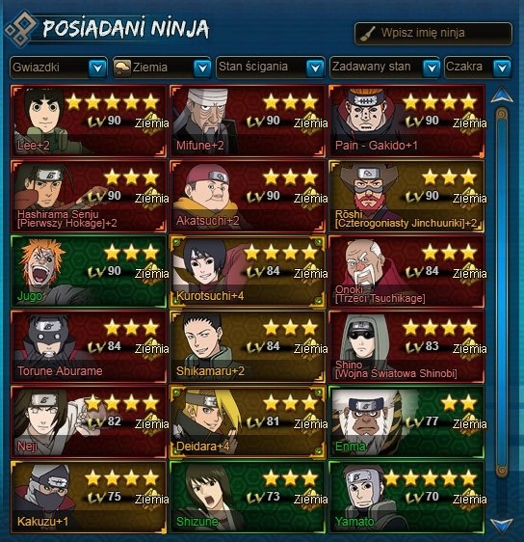Click the diamond emblem beside Posiadani Ninja

coord(20,29)
